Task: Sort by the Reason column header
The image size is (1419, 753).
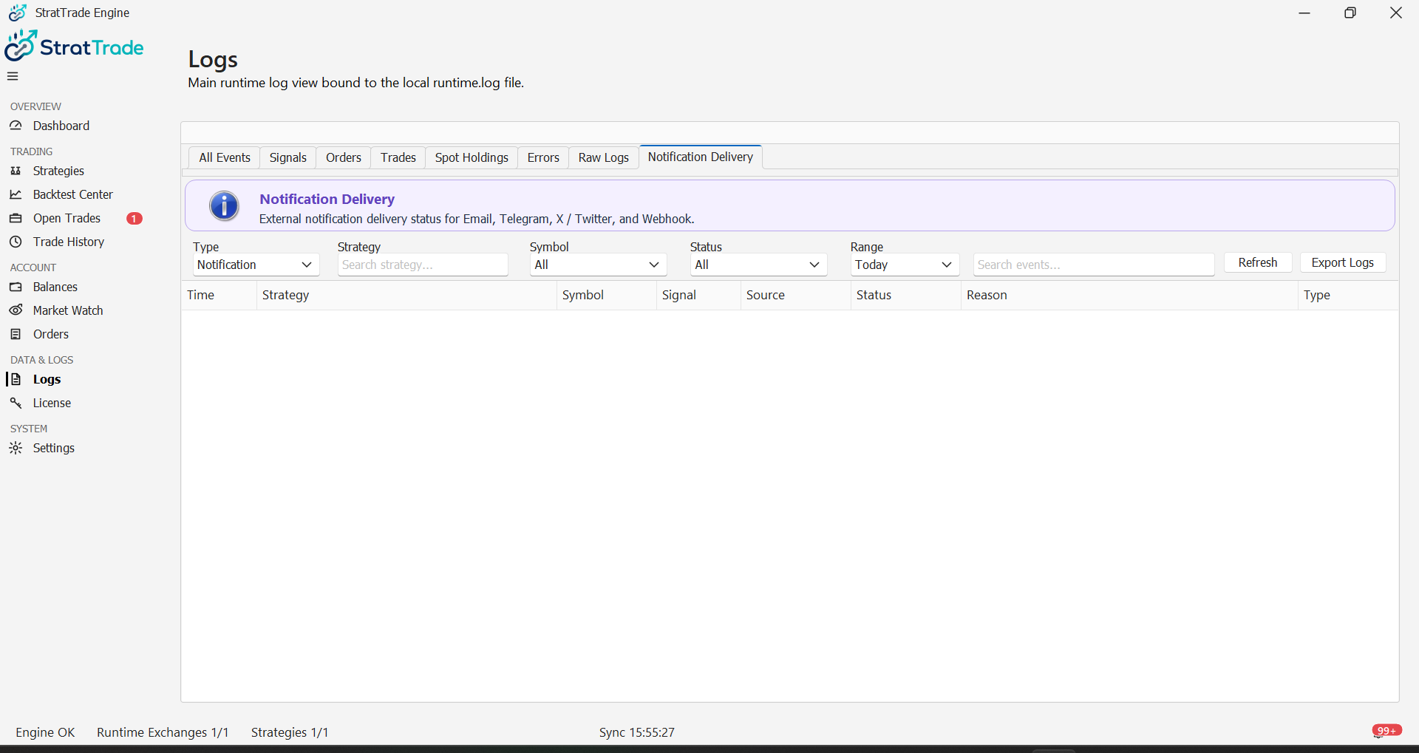Action: click(x=1129, y=295)
